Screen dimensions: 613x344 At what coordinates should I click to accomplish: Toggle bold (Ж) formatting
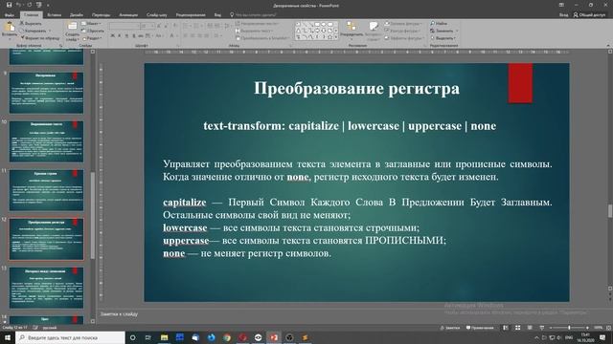click(x=113, y=35)
